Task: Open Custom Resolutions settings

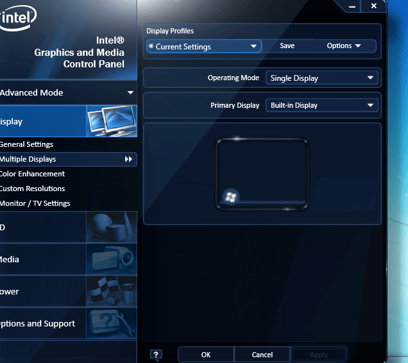Action: (x=32, y=189)
